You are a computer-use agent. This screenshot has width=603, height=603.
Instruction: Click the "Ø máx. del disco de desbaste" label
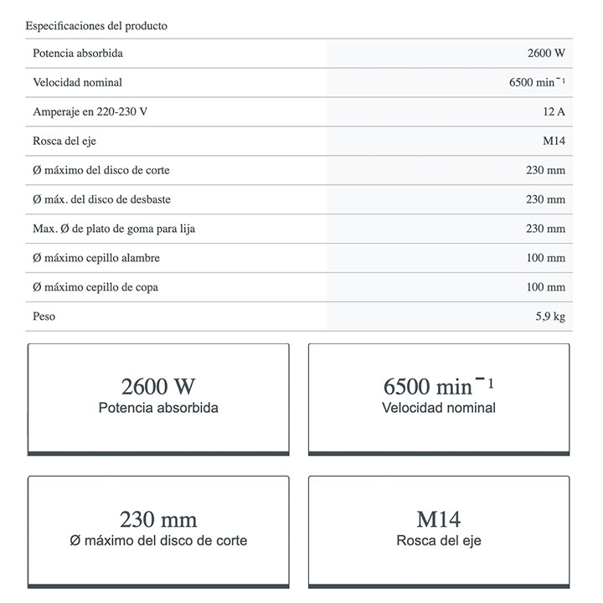point(102,199)
